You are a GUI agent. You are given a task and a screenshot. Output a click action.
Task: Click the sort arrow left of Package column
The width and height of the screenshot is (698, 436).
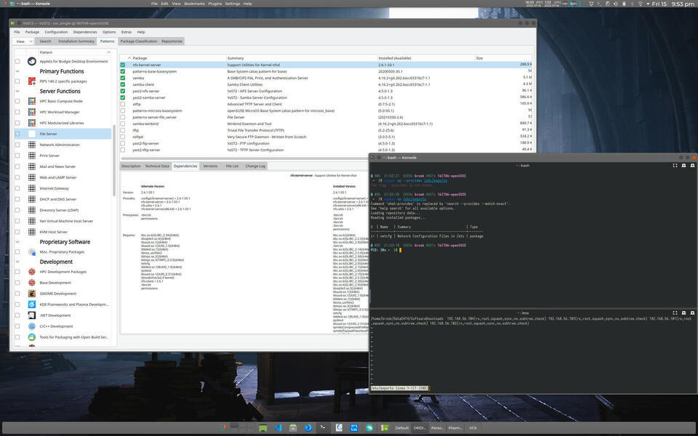tap(129, 58)
